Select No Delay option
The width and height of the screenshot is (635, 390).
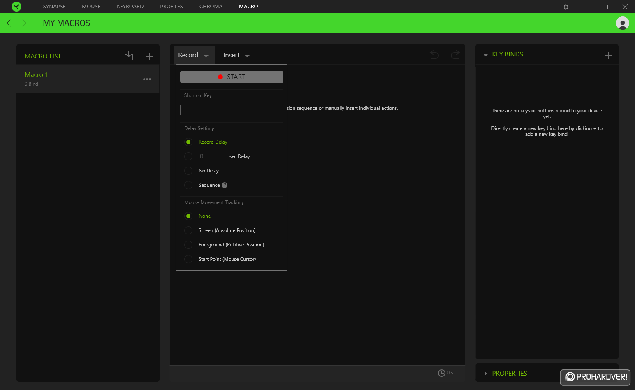click(x=188, y=171)
